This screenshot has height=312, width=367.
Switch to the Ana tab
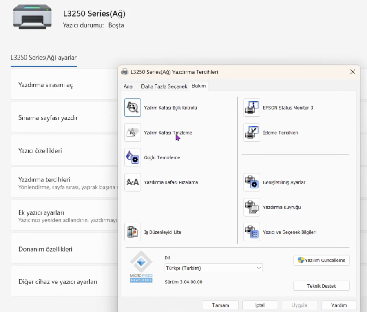[x=128, y=86]
